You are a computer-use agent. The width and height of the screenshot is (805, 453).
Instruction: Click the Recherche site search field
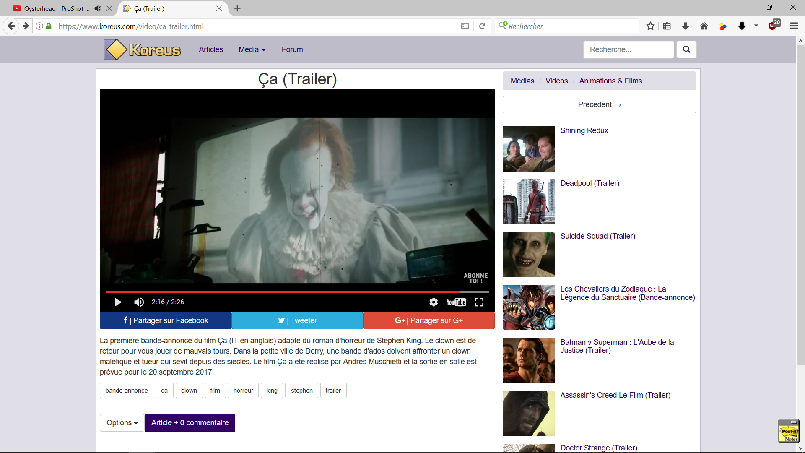coord(628,49)
